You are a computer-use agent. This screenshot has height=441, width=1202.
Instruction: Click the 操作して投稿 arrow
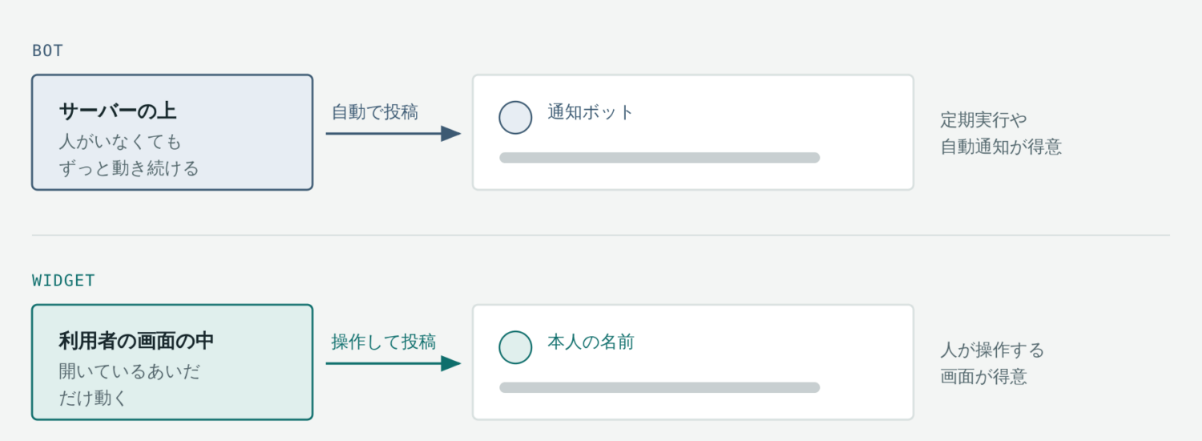[393, 363]
